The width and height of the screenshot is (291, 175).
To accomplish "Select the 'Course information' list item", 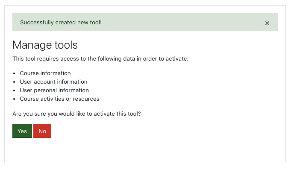I will click(x=45, y=73).
